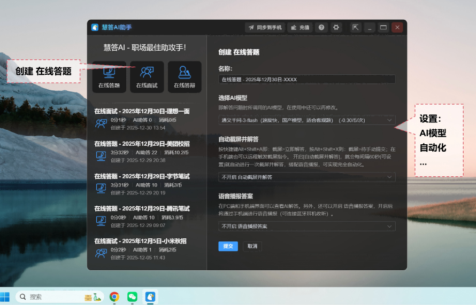Click the pin-to-corner arrow icon
This screenshot has height=305, width=476.
(356, 27)
